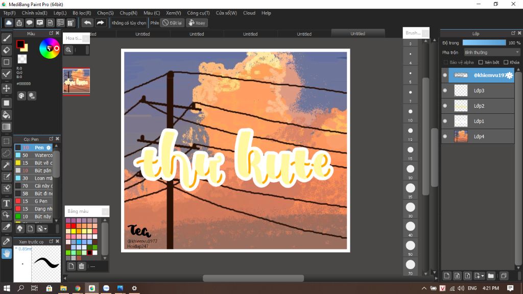523x294 pixels.
Task: Select the Text tool
Action: click(x=6, y=203)
